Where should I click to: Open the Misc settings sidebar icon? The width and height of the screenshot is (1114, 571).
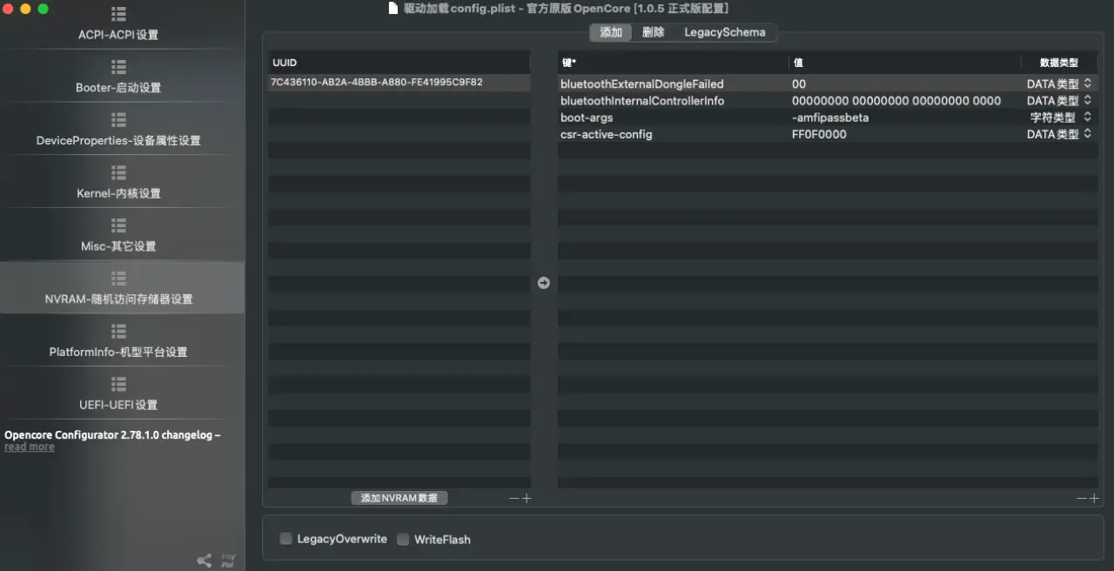pos(118,226)
